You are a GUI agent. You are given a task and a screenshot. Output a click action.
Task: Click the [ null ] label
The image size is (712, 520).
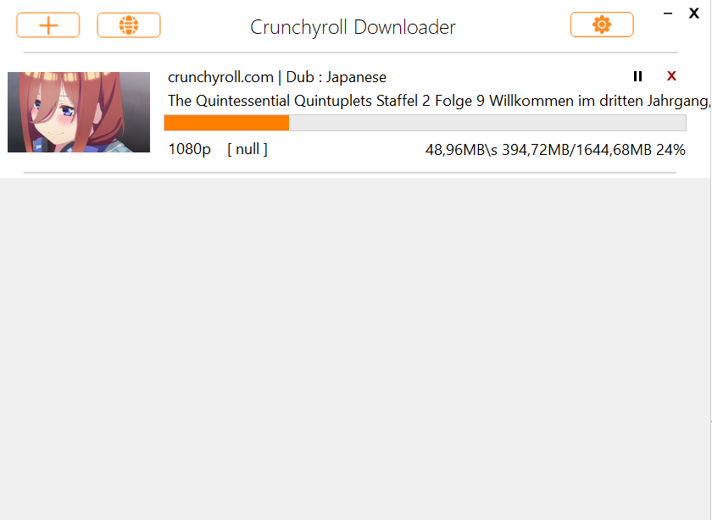pyautogui.click(x=248, y=149)
